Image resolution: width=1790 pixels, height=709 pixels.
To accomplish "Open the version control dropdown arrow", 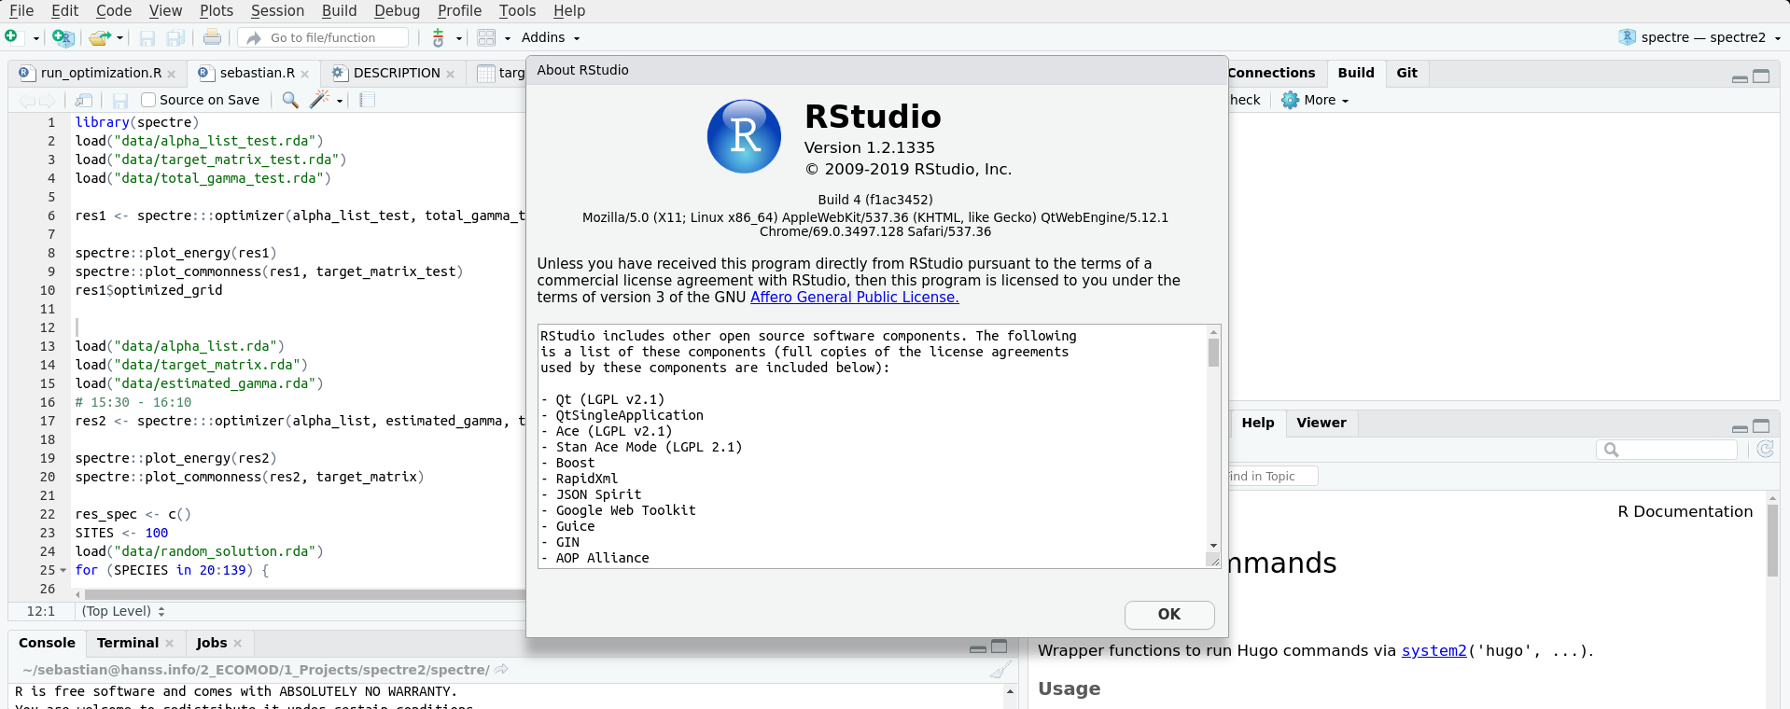I will pos(459,38).
